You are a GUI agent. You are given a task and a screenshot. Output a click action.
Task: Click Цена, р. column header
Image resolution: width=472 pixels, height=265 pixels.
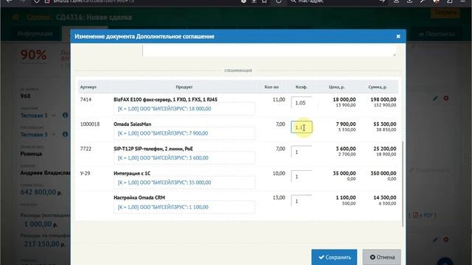coord(336,87)
